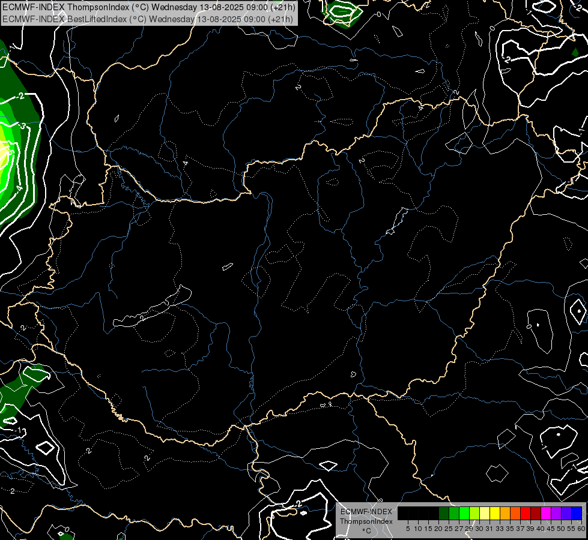Click legend scale value 29
Screen dimensions: 588x540
(469, 529)
